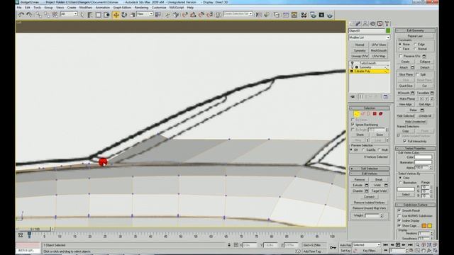This screenshot has height=255, width=454.
Task: Open the Select by Name dialog
Action: tap(90, 15)
